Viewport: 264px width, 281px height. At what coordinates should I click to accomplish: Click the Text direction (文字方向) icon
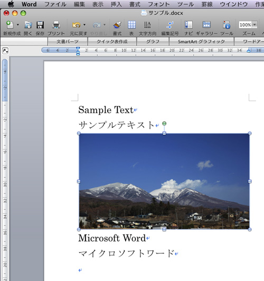(147, 25)
